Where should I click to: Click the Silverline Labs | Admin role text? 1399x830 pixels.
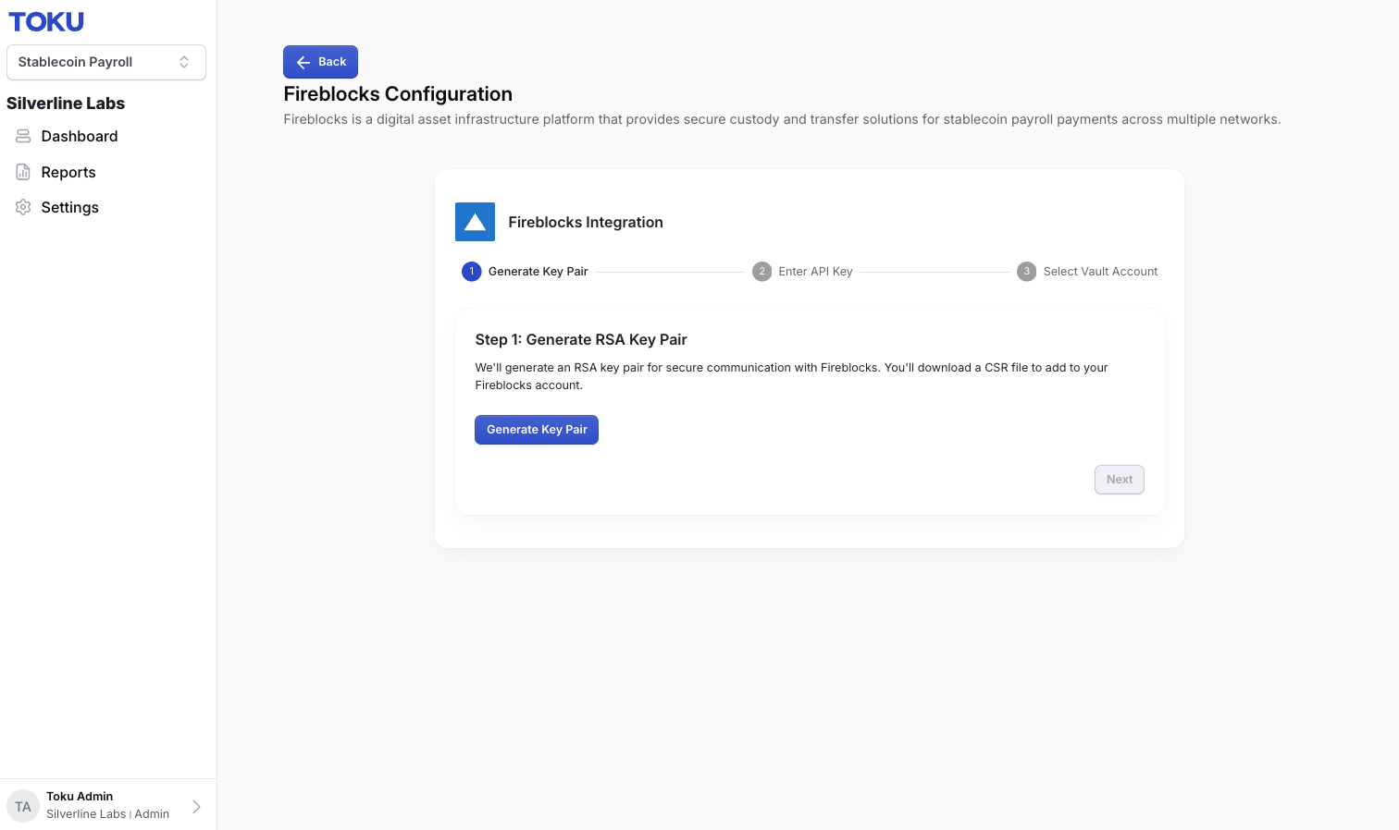pyautogui.click(x=107, y=814)
